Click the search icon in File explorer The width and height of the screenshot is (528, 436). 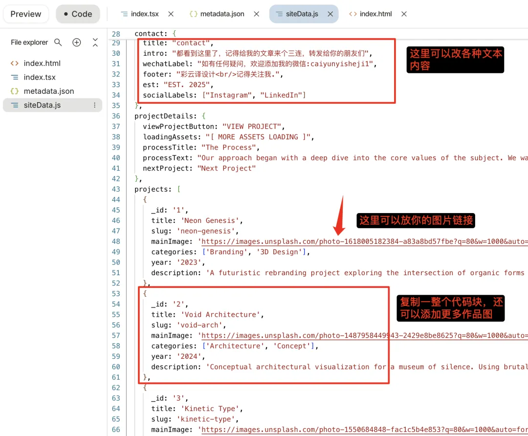(58, 43)
